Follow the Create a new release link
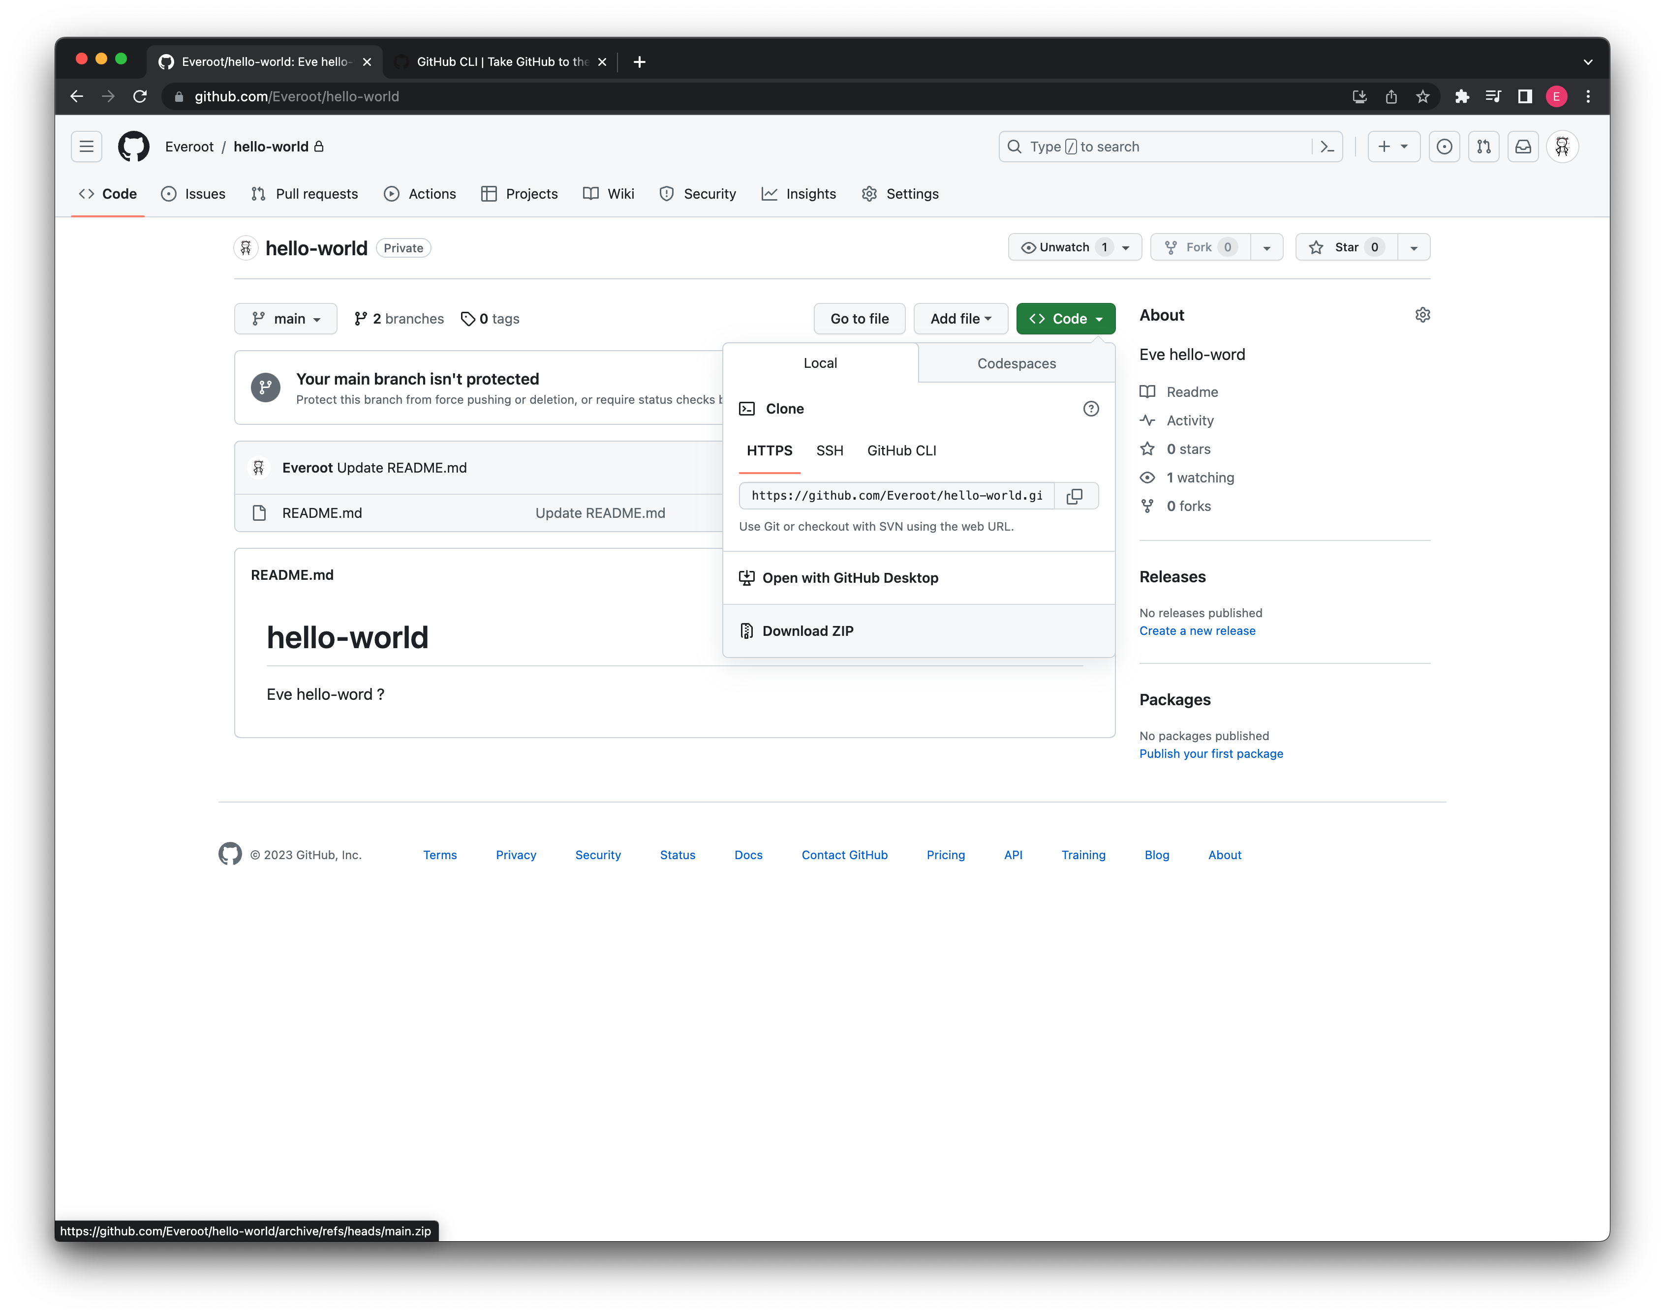1665x1314 pixels. point(1197,631)
